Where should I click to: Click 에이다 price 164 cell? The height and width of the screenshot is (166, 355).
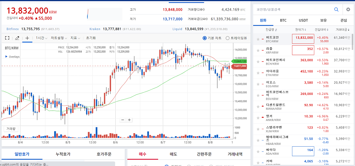click(x=303, y=151)
